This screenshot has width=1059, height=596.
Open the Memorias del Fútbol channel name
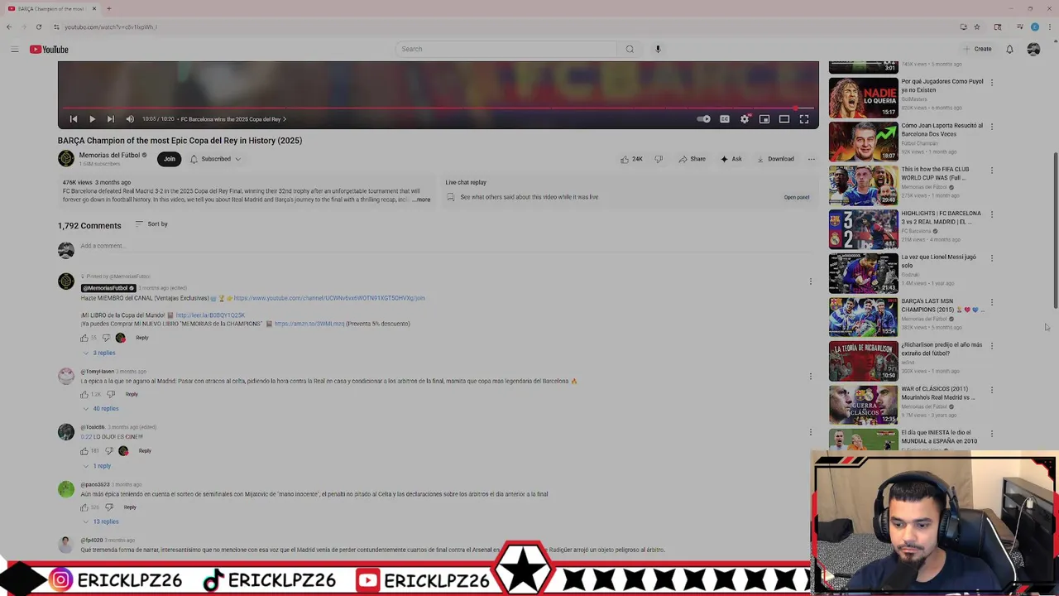[x=109, y=155]
